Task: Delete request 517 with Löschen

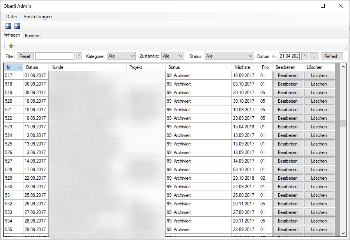Action: point(319,75)
